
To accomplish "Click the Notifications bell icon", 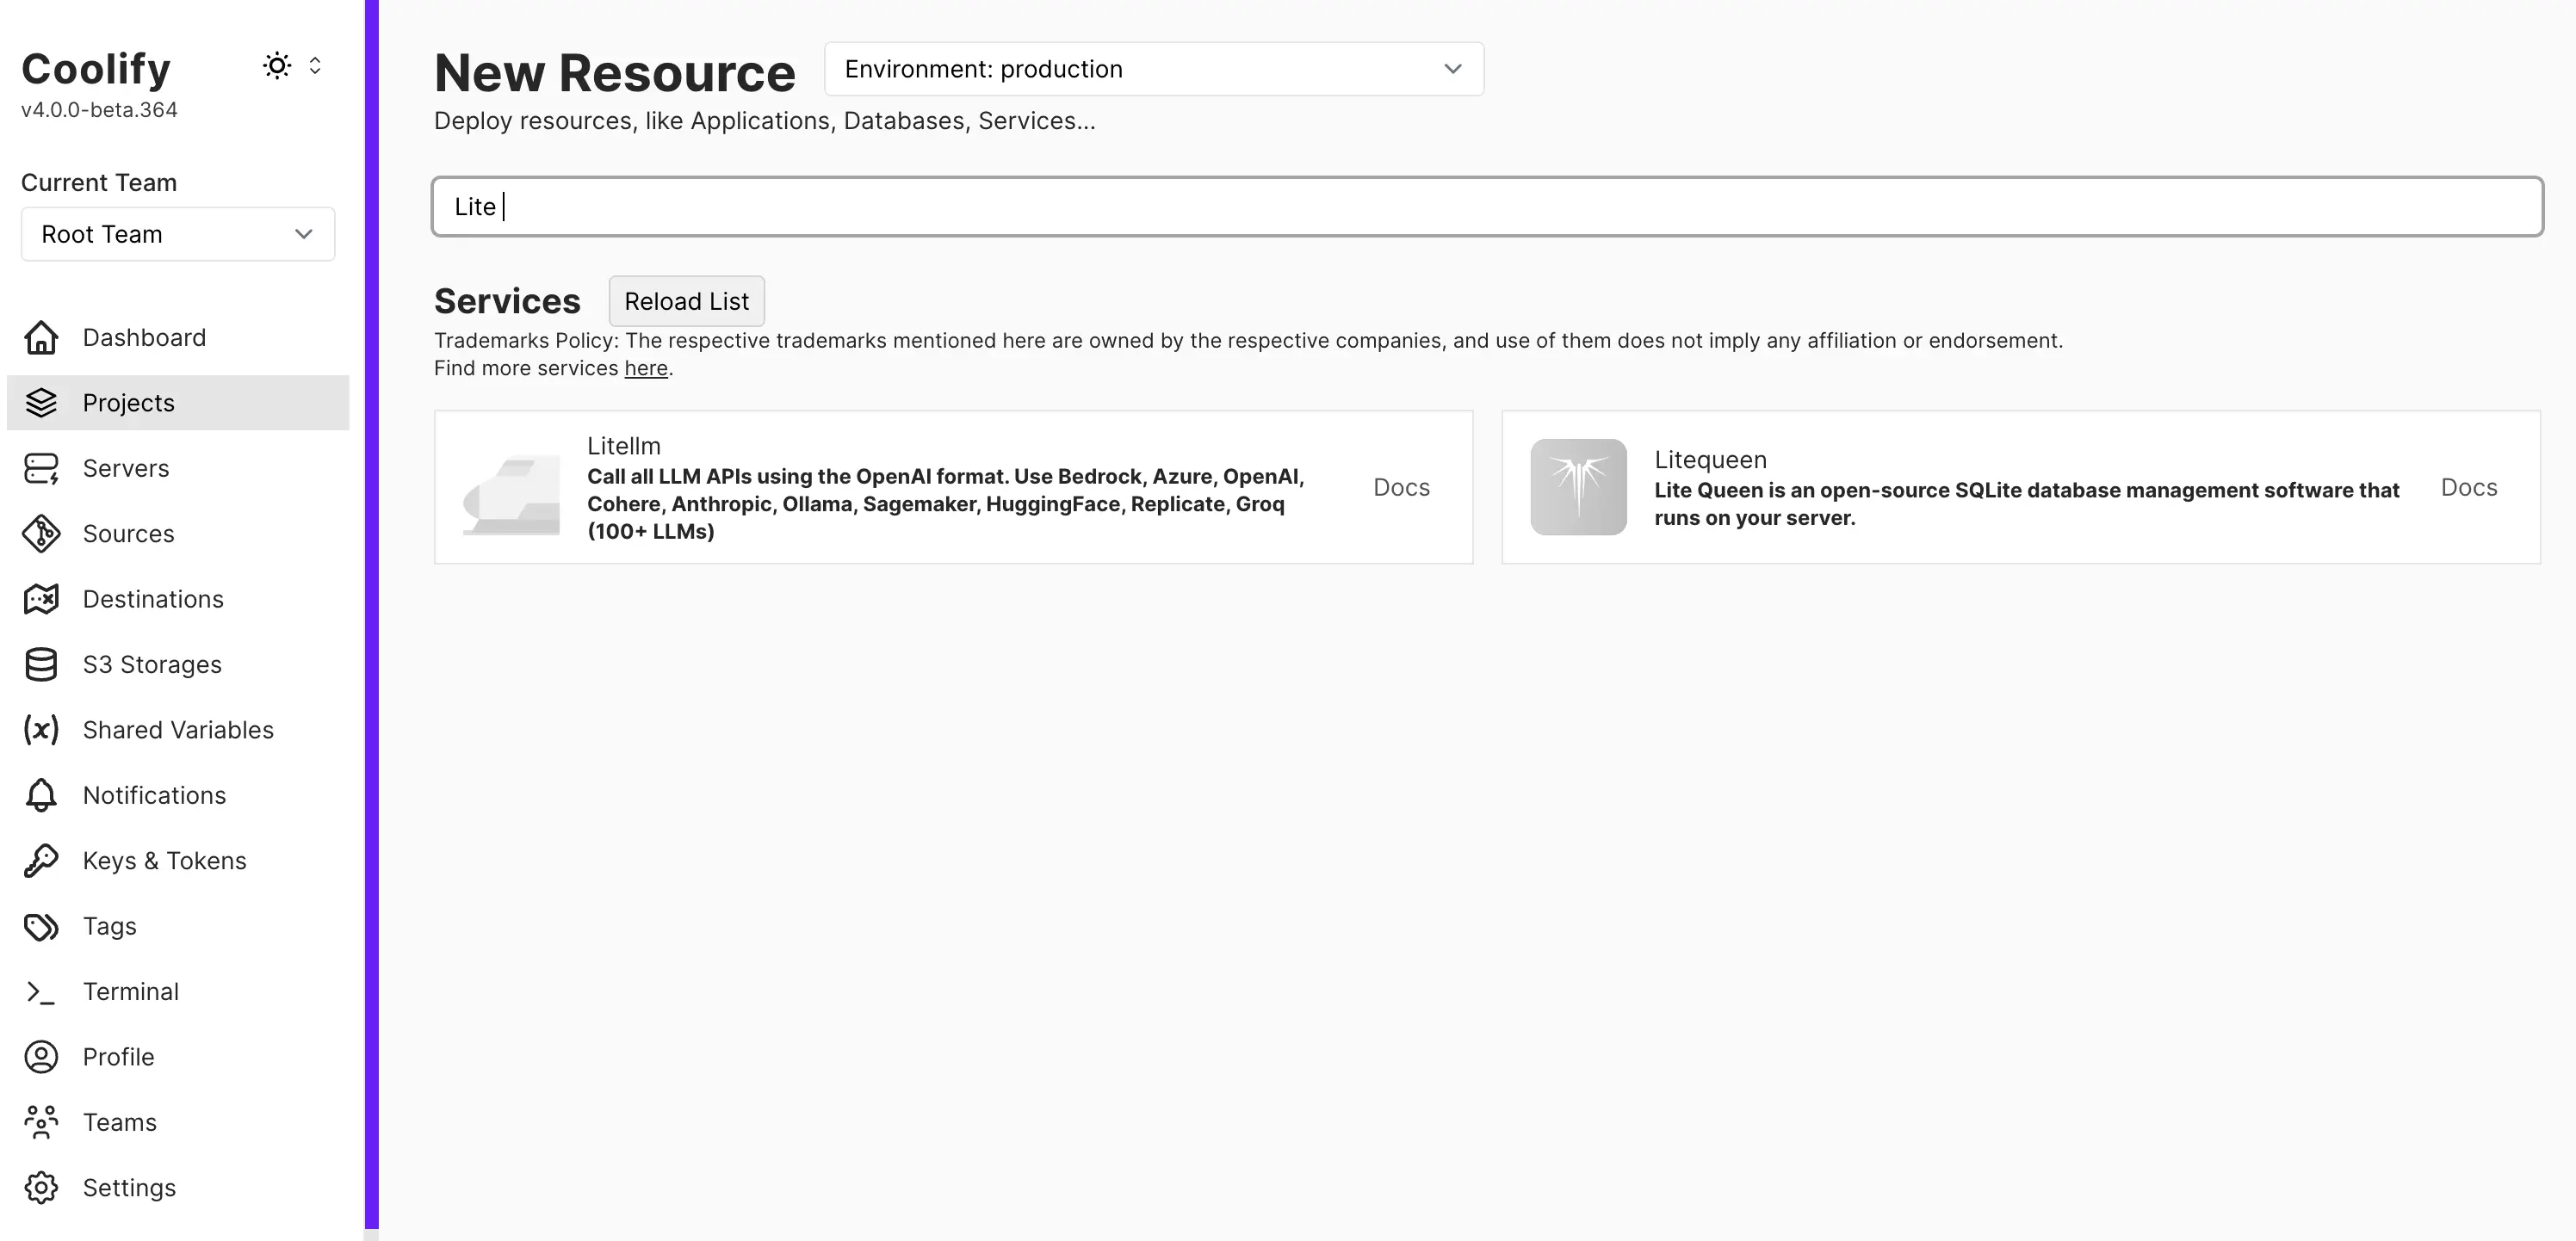I will coord(41,795).
